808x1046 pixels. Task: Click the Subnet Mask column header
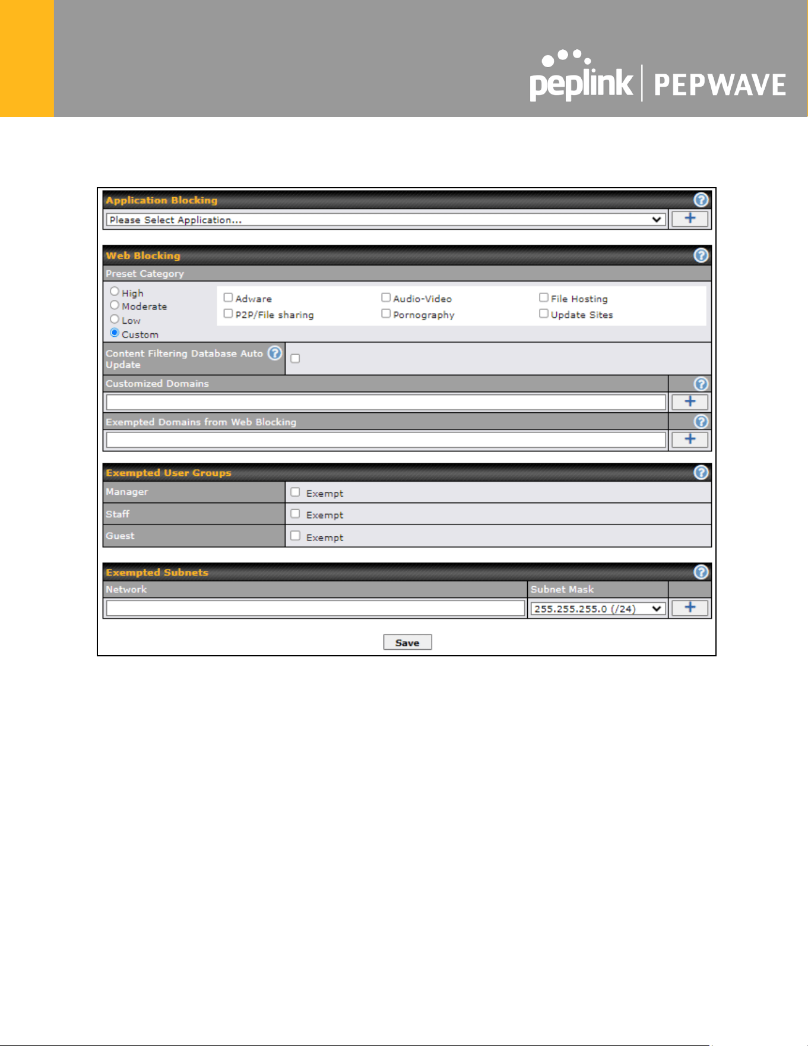click(x=562, y=589)
